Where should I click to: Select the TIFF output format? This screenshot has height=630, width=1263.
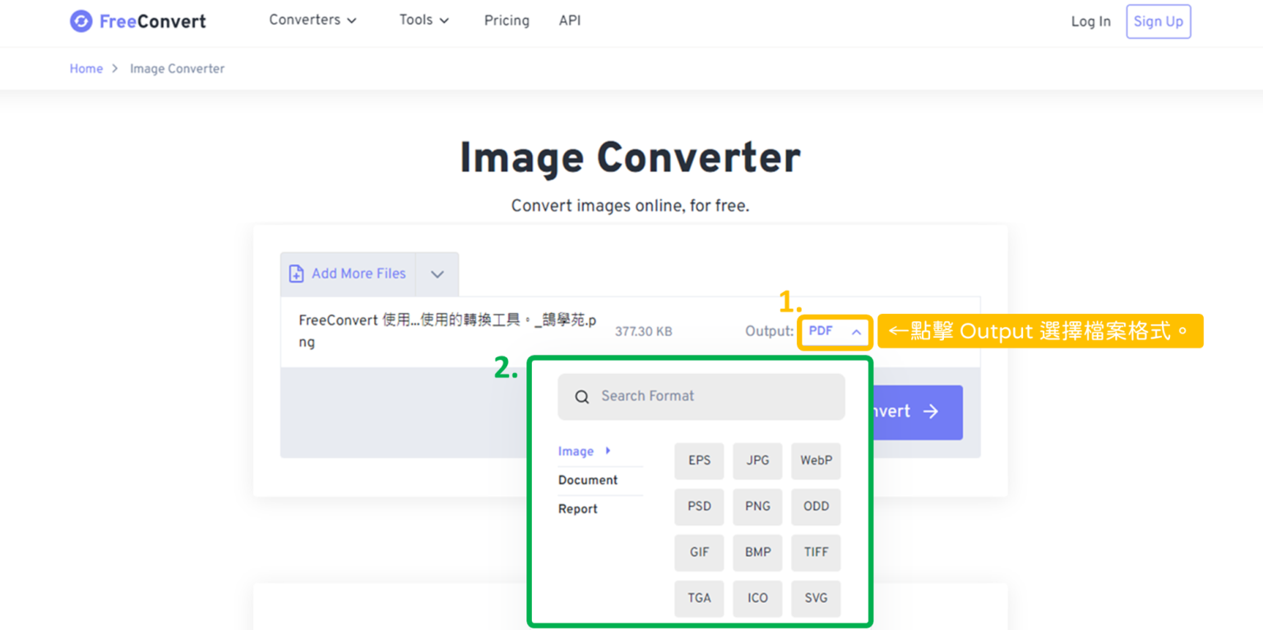(x=815, y=552)
